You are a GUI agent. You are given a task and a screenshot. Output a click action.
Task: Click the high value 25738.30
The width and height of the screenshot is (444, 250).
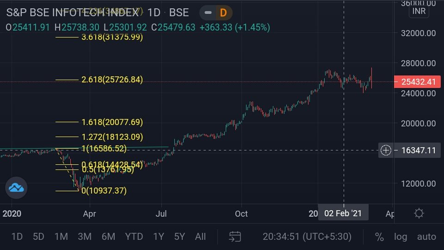pos(80,27)
